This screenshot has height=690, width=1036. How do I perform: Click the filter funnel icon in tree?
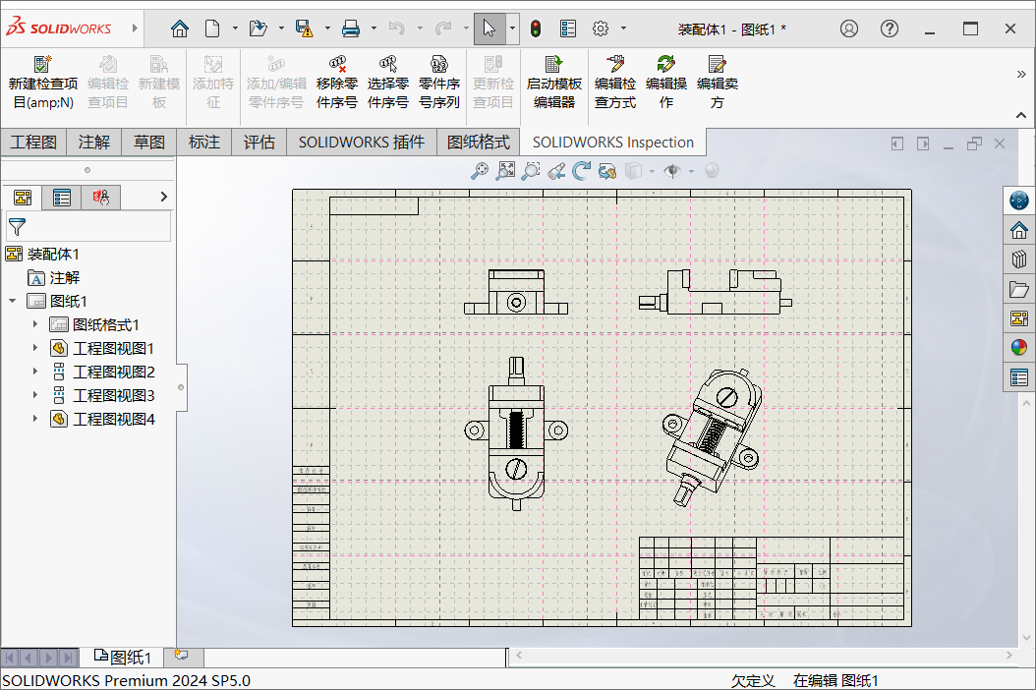17,227
